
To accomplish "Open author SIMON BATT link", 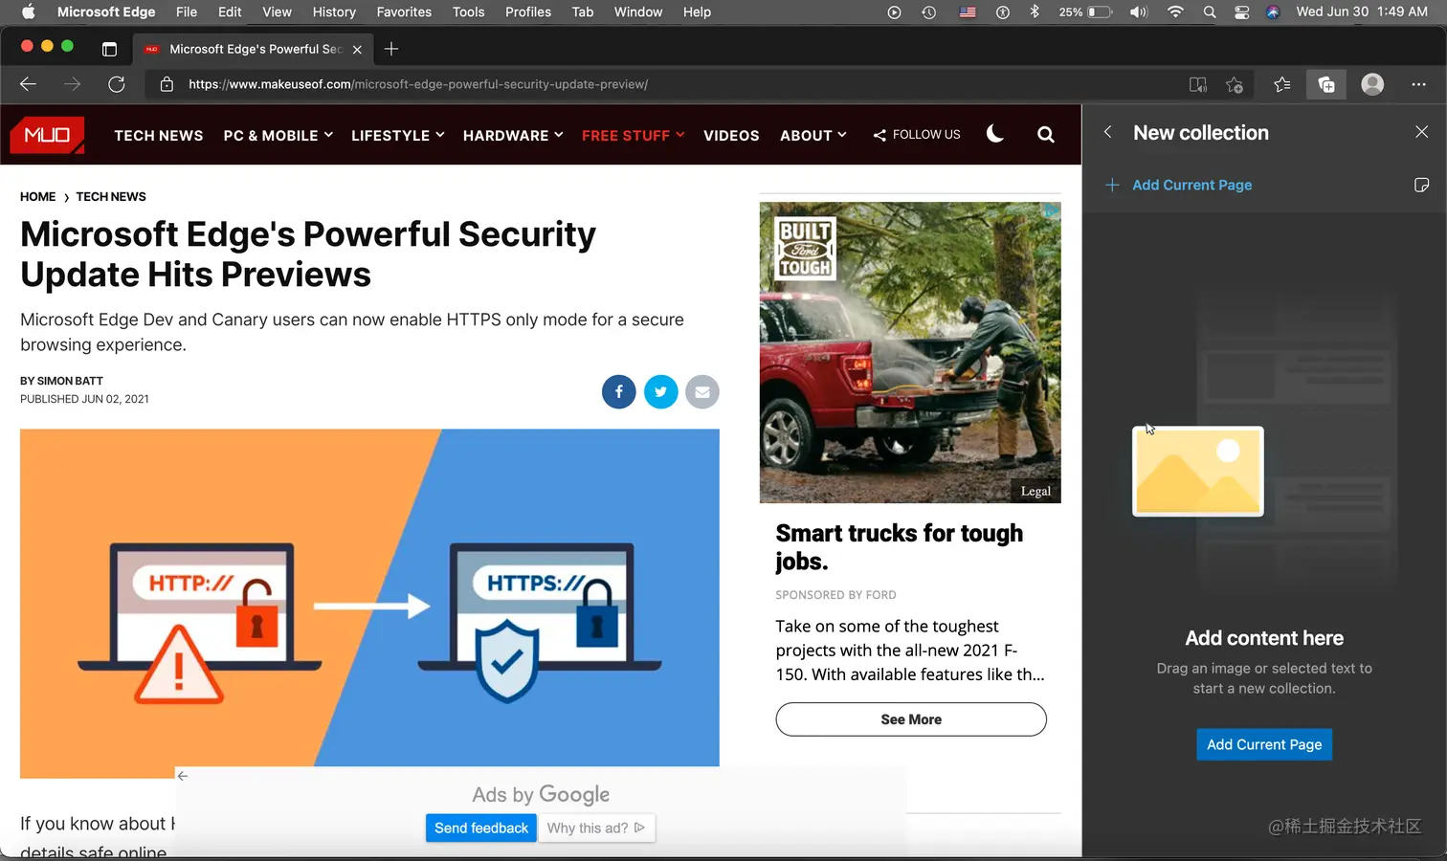I will tap(70, 381).
